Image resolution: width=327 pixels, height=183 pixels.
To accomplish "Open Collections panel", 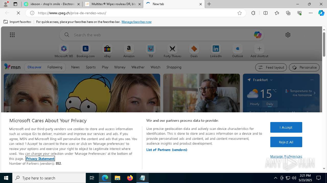I will [x=288, y=13].
